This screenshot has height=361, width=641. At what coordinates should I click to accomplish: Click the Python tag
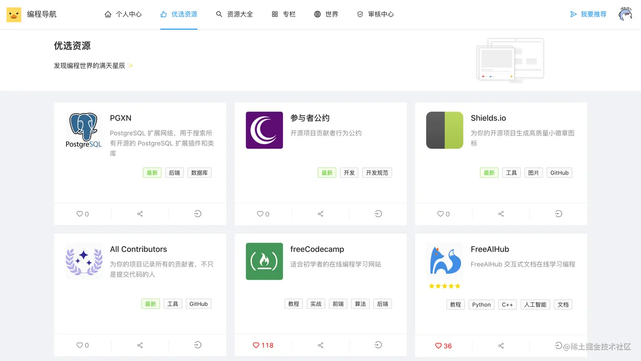[x=482, y=305]
